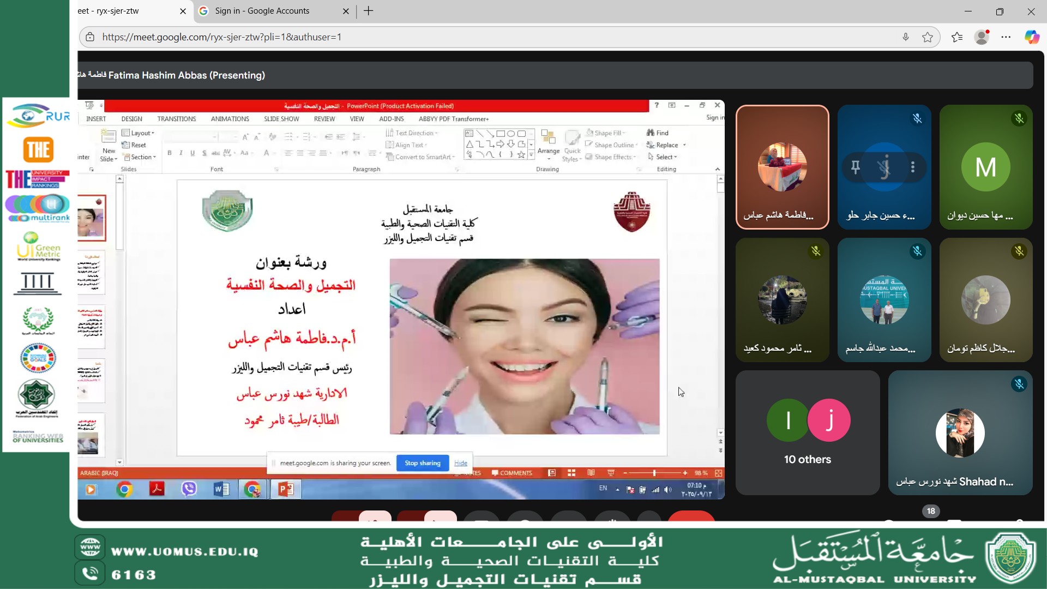Click the microphone permission icon in address bar
The image size is (1047, 589).
pyautogui.click(x=906, y=37)
